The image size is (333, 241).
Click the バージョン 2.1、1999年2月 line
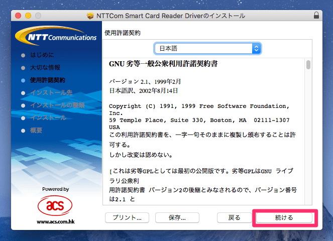coord(145,81)
